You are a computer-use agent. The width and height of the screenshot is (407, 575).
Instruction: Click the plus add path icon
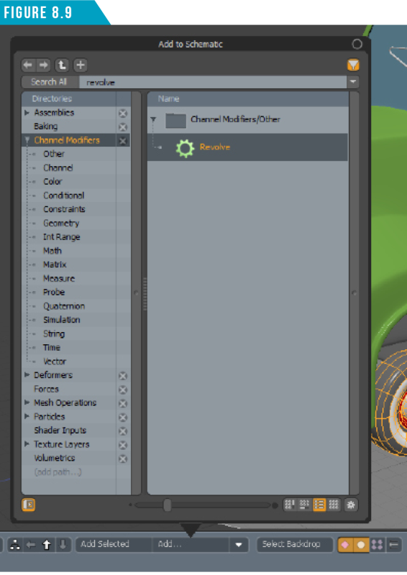click(x=80, y=65)
